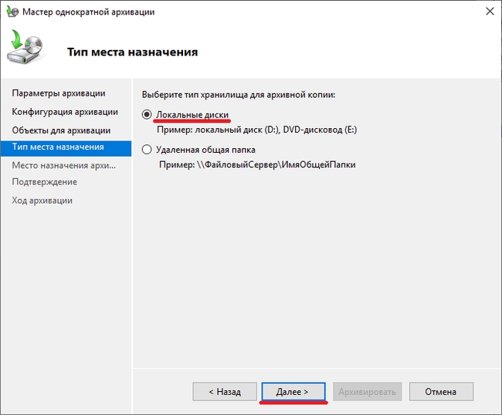The height and width of the screenshot is (415, 502).
Task: Click the 'Тип места назначения' page heading
Action: tap(132, 52)
